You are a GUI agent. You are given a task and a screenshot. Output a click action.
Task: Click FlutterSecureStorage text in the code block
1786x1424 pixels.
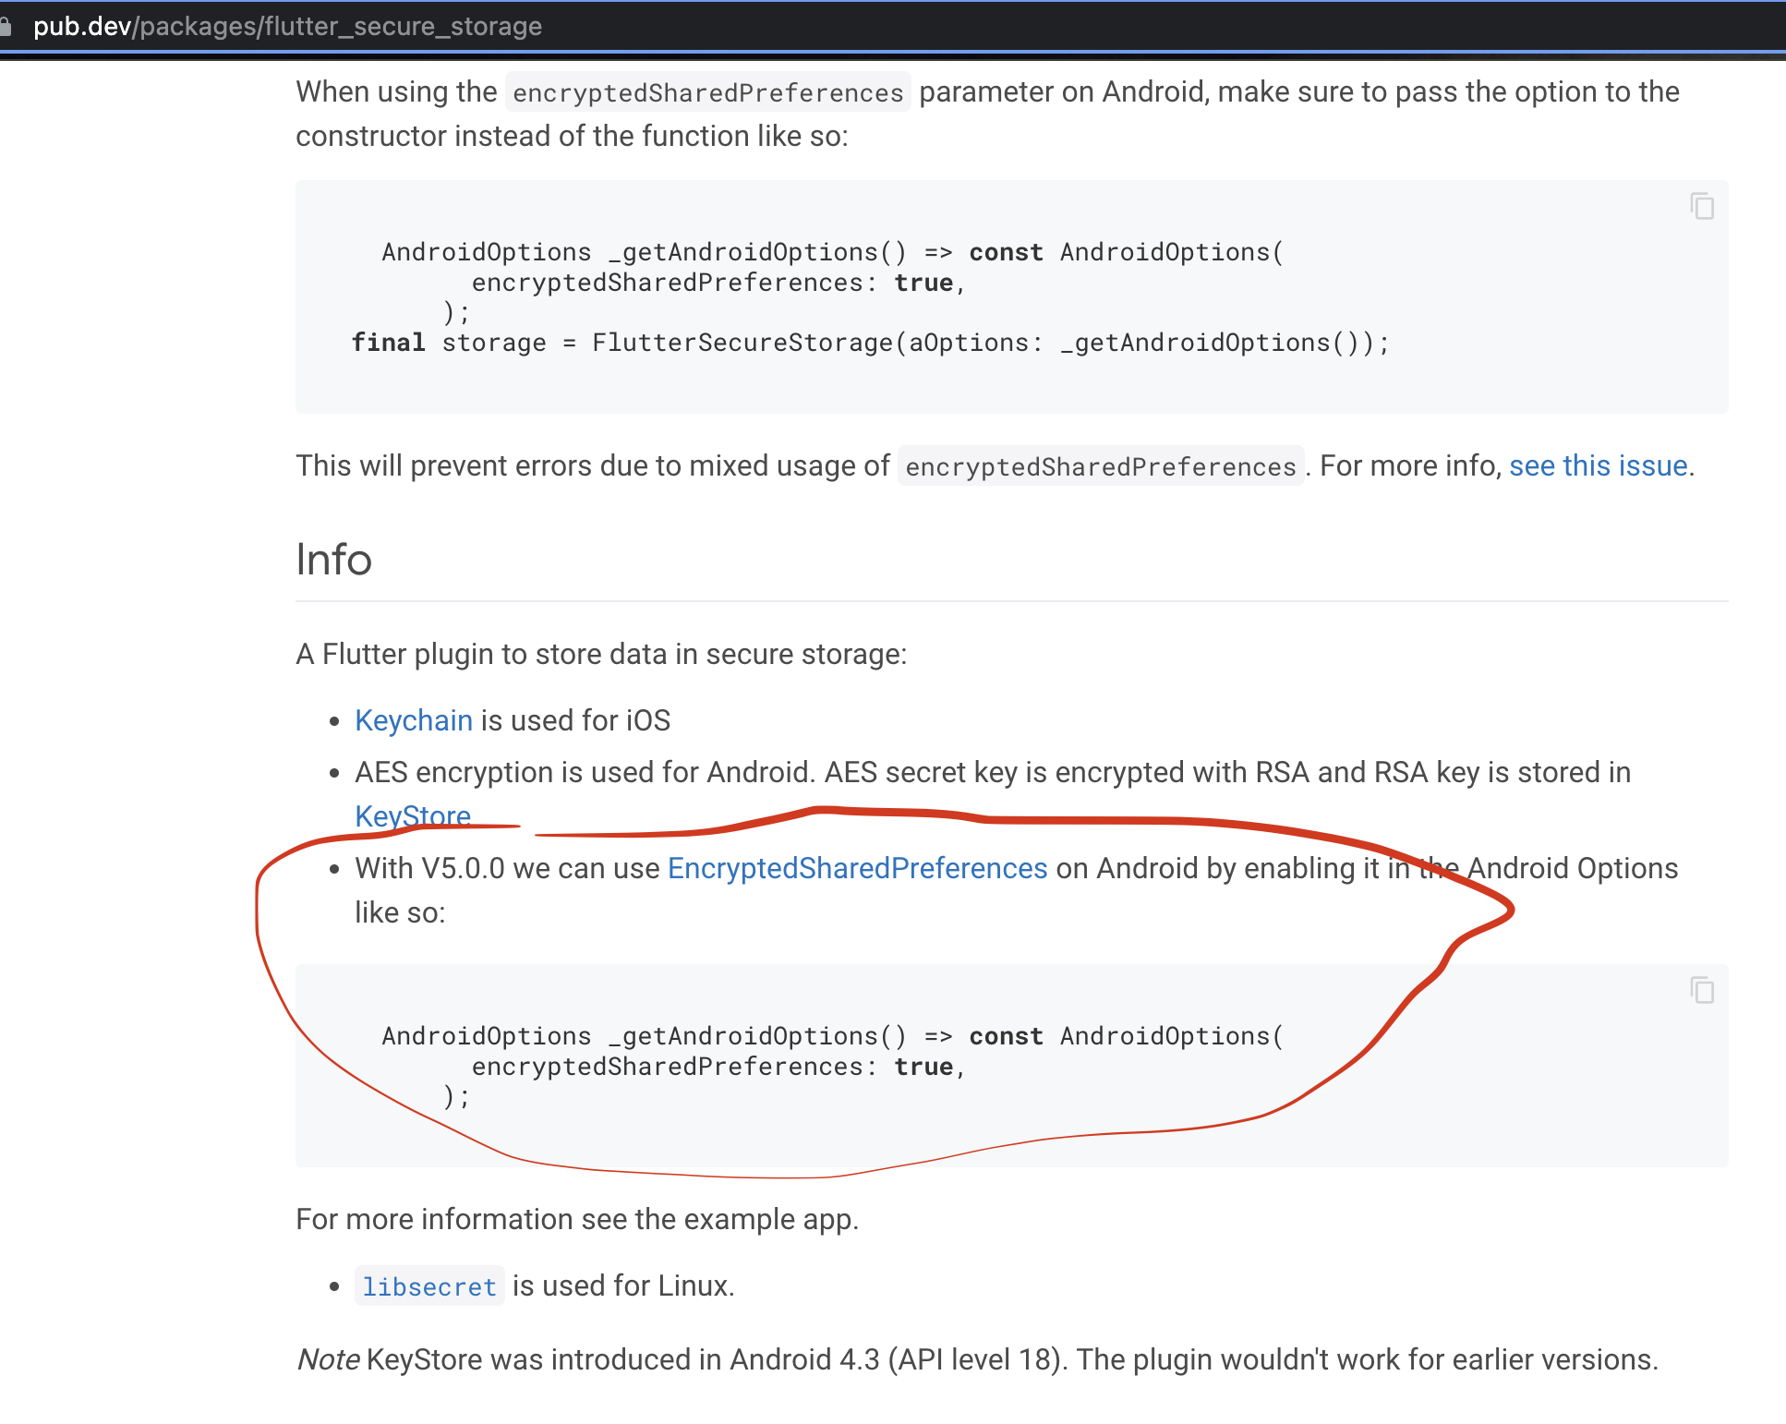(x=742, y=343)
